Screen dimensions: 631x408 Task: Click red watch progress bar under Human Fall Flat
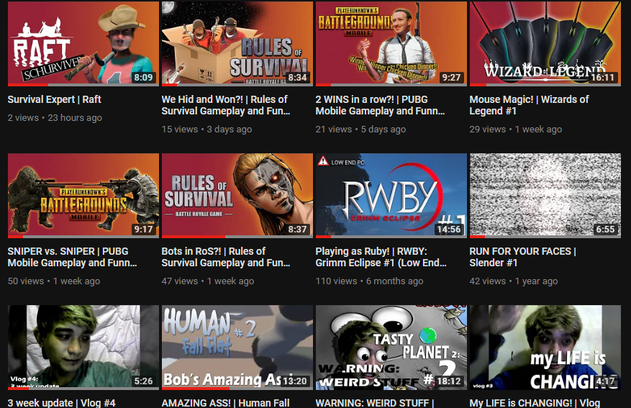pyautogui.click(x=196, y=389)
